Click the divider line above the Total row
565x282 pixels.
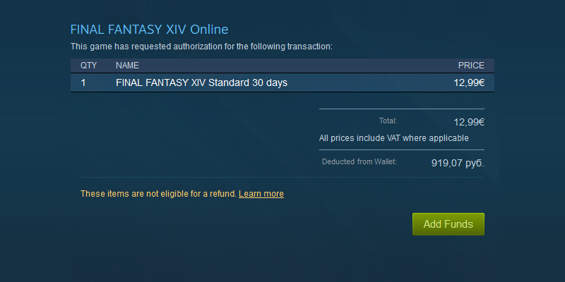(402, 109)
